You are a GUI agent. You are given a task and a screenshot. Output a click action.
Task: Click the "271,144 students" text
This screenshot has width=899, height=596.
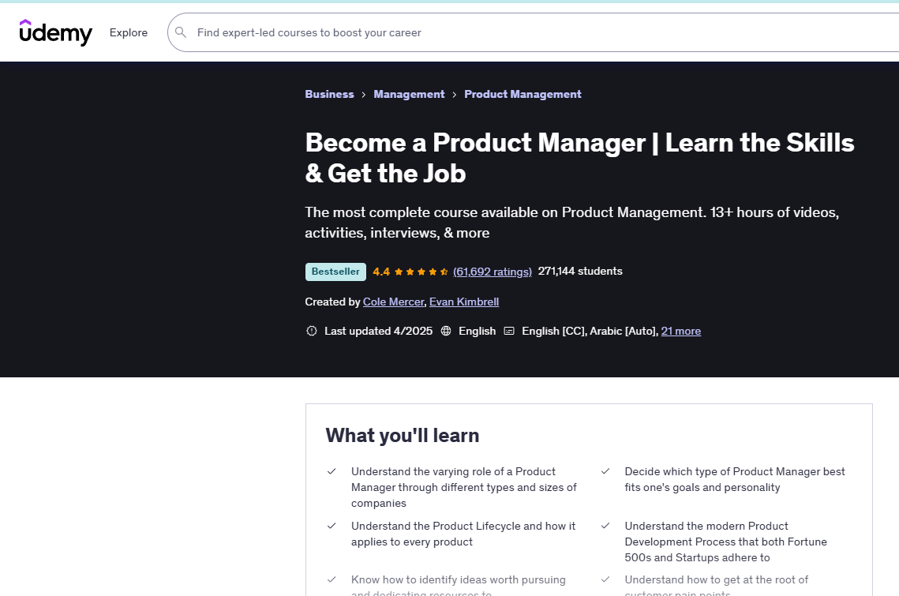click(x=580, y=272)
